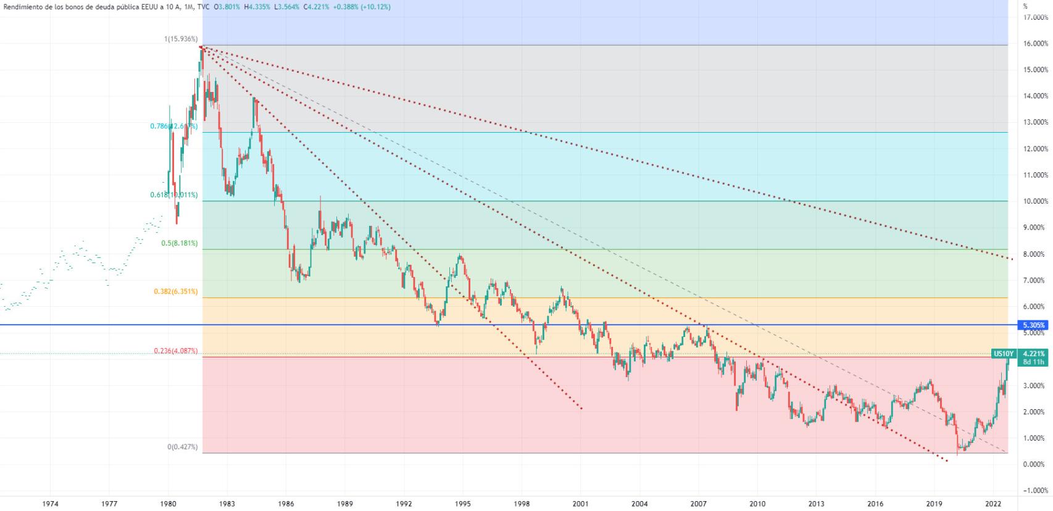Select the Fibonacci 0(0.427%) level label

(182, 447)
